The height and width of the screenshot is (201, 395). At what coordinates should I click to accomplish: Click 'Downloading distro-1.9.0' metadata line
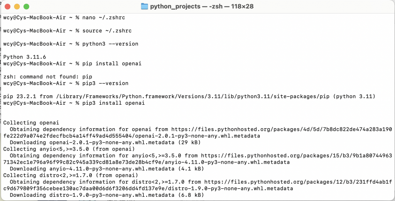[x=107, y=195]
